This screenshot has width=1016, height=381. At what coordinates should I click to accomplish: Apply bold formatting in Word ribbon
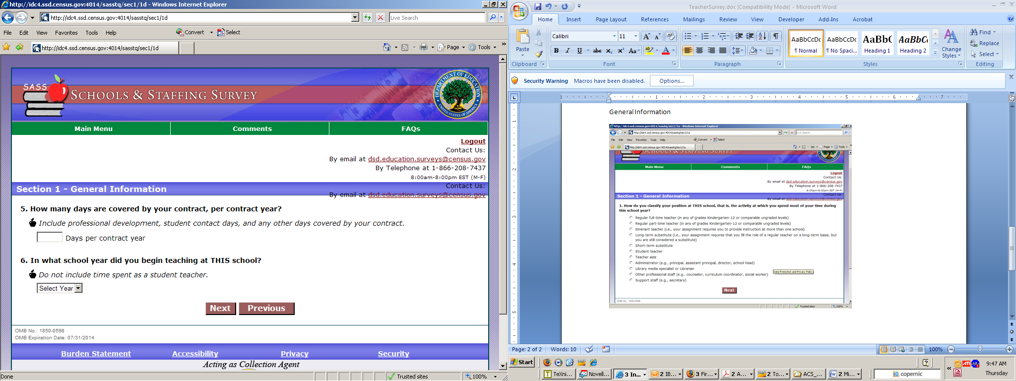pyautogui.click(x=556, y=51)
